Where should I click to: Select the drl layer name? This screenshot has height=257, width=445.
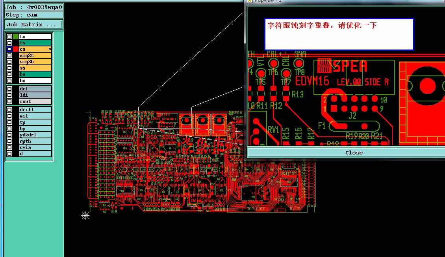(x=35, y=89)
